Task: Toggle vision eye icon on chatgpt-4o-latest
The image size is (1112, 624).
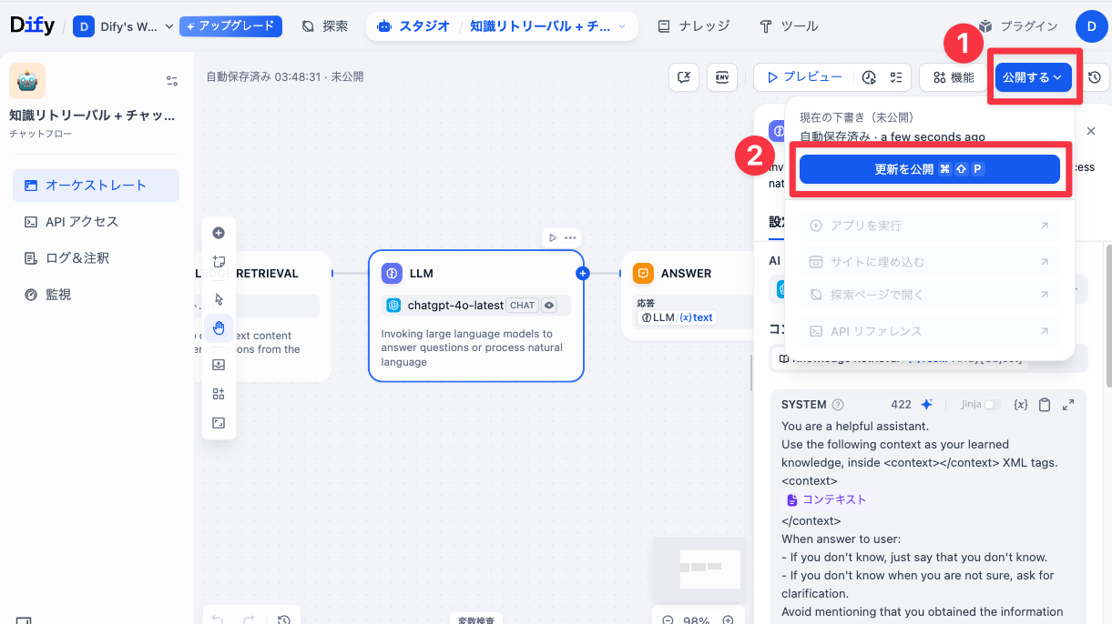Action: (549, 306)
